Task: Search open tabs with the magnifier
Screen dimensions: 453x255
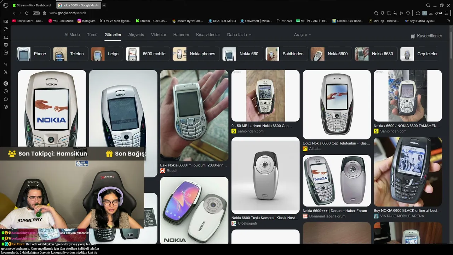Action: 428,5
